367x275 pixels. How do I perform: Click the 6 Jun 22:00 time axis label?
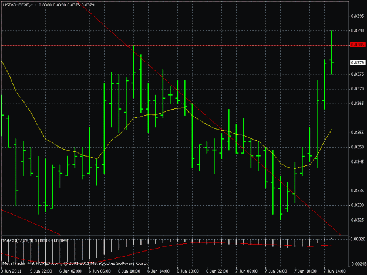point(217,271)
